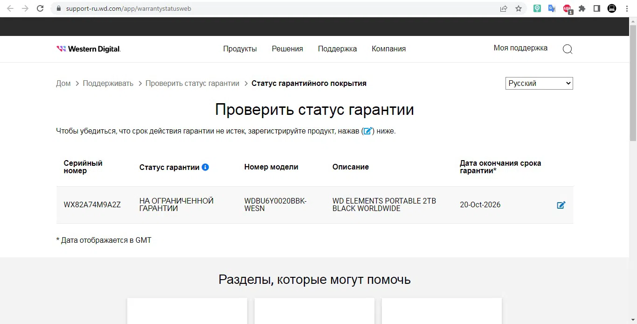Open the Решения menu
The height and width of the screenshot is (324, 637).
(x=287, y=49)
